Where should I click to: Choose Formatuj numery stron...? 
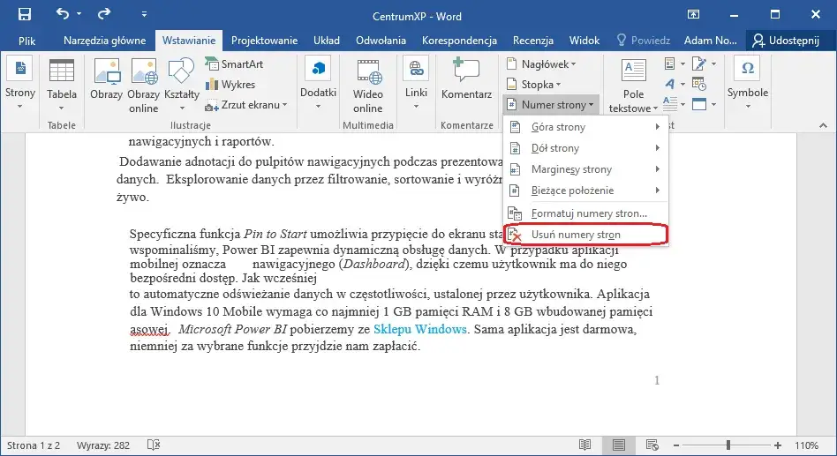(x=585, y=213)
